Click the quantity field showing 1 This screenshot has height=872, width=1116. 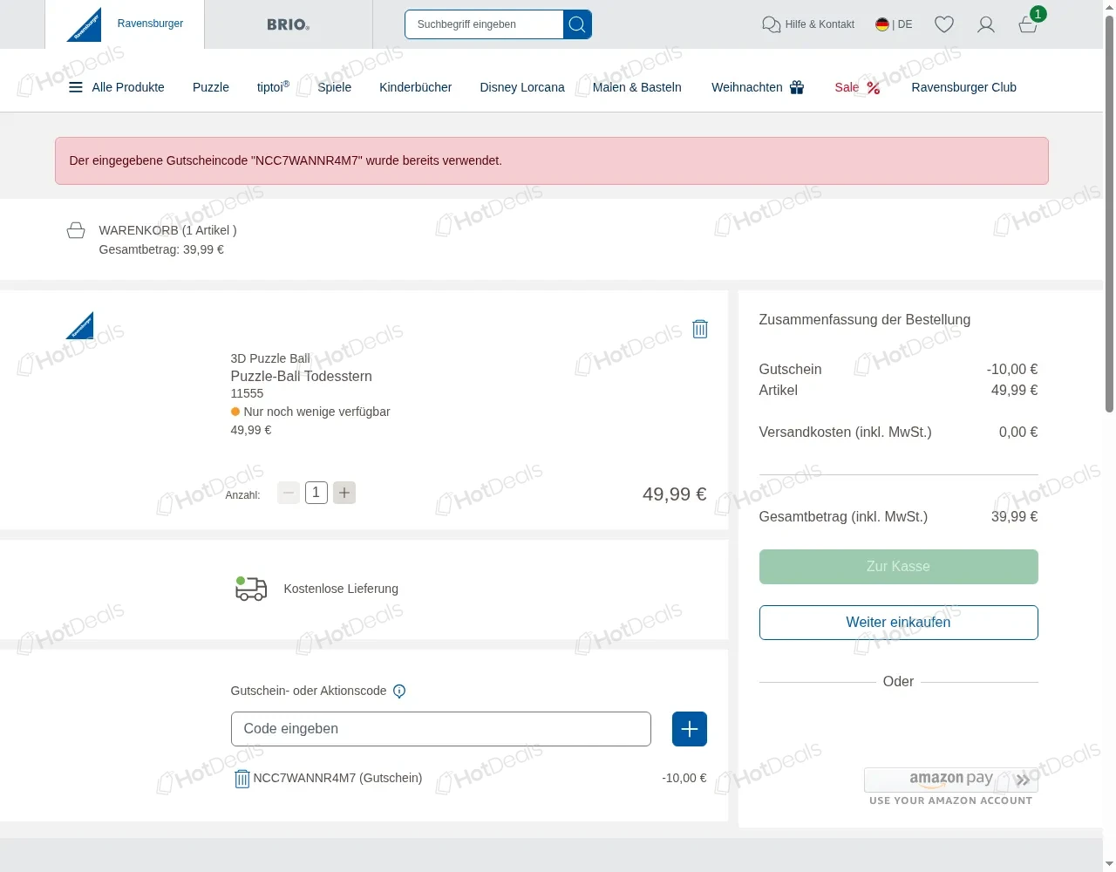316,493
